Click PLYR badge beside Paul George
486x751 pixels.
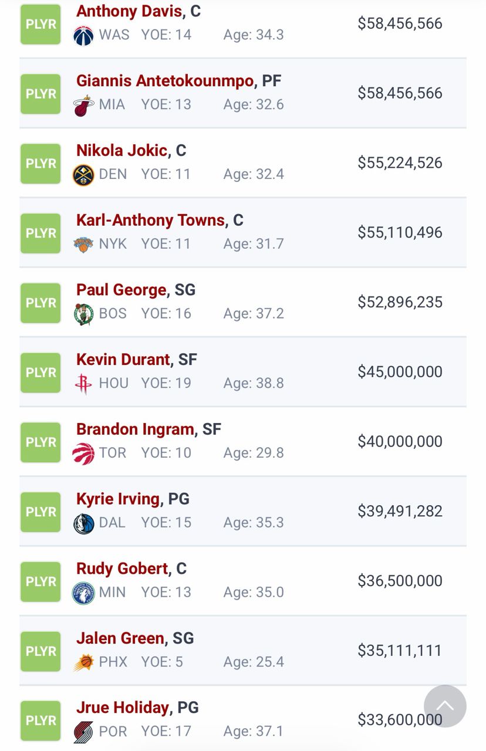point(41,303)
